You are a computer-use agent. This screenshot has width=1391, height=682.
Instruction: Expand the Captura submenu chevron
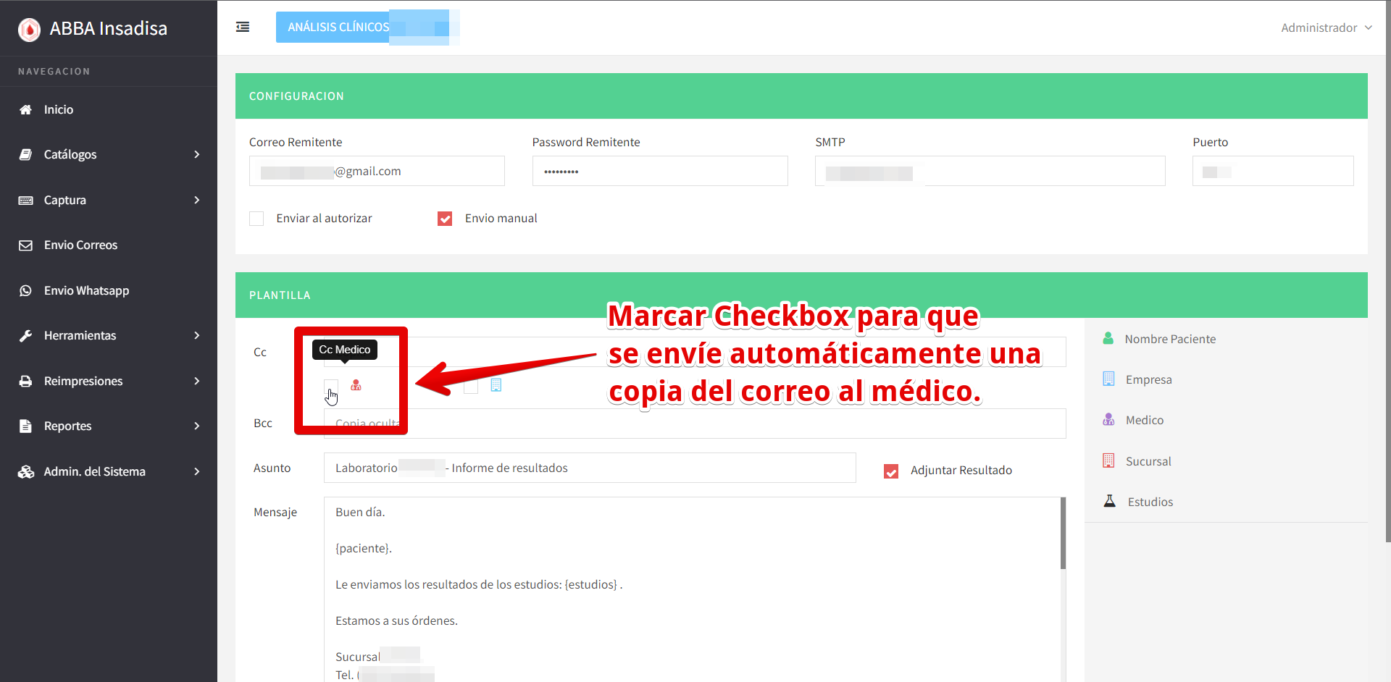(197, 200)
